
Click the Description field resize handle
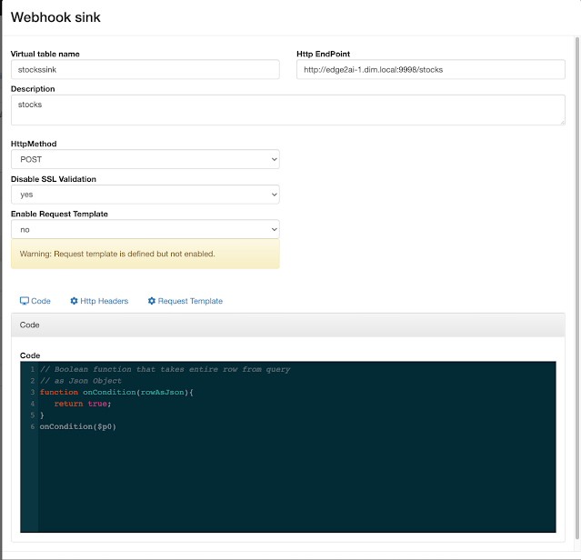(561, 121)
